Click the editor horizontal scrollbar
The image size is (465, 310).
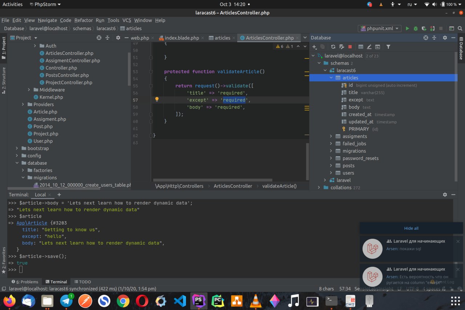(213, 180)
